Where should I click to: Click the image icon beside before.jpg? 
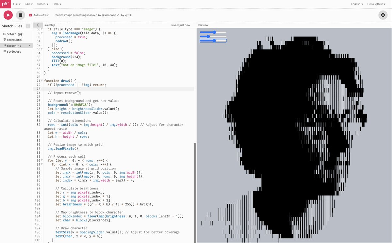click(x=4, y=34)
